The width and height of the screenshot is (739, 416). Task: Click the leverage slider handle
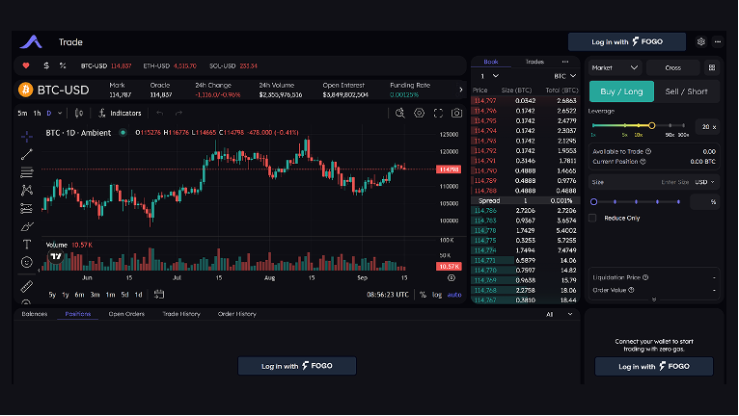point(652,125)
